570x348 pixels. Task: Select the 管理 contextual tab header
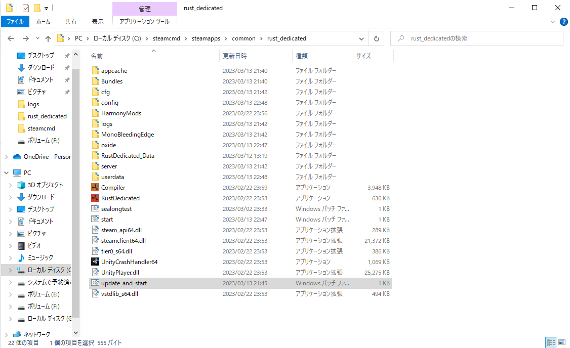click(x=145, y=9)
